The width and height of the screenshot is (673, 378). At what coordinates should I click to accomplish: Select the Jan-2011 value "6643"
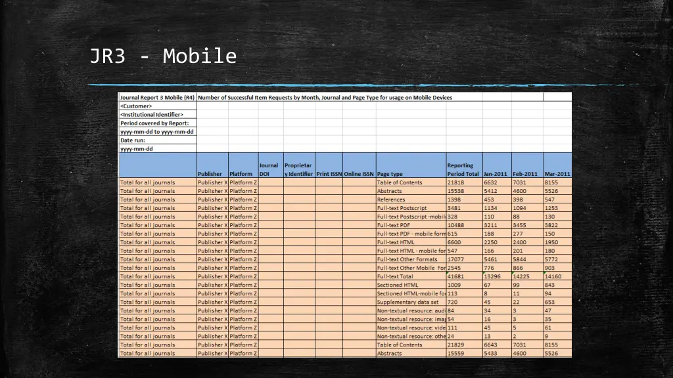[x=497, y=345]
